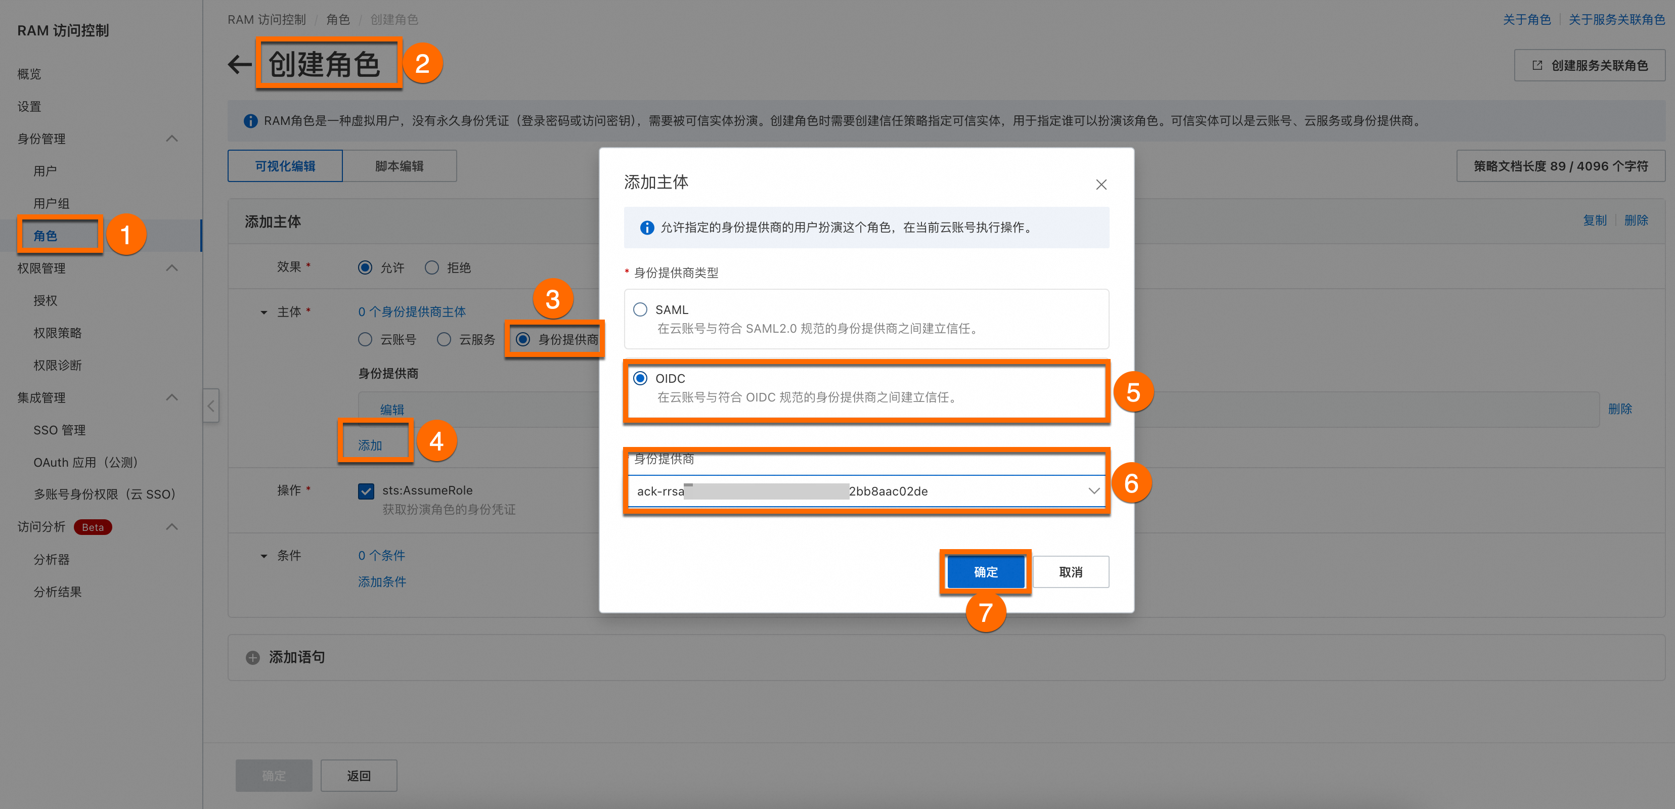Click the external-link icon on 创建服务关联角色

[x=1537, y=65]
